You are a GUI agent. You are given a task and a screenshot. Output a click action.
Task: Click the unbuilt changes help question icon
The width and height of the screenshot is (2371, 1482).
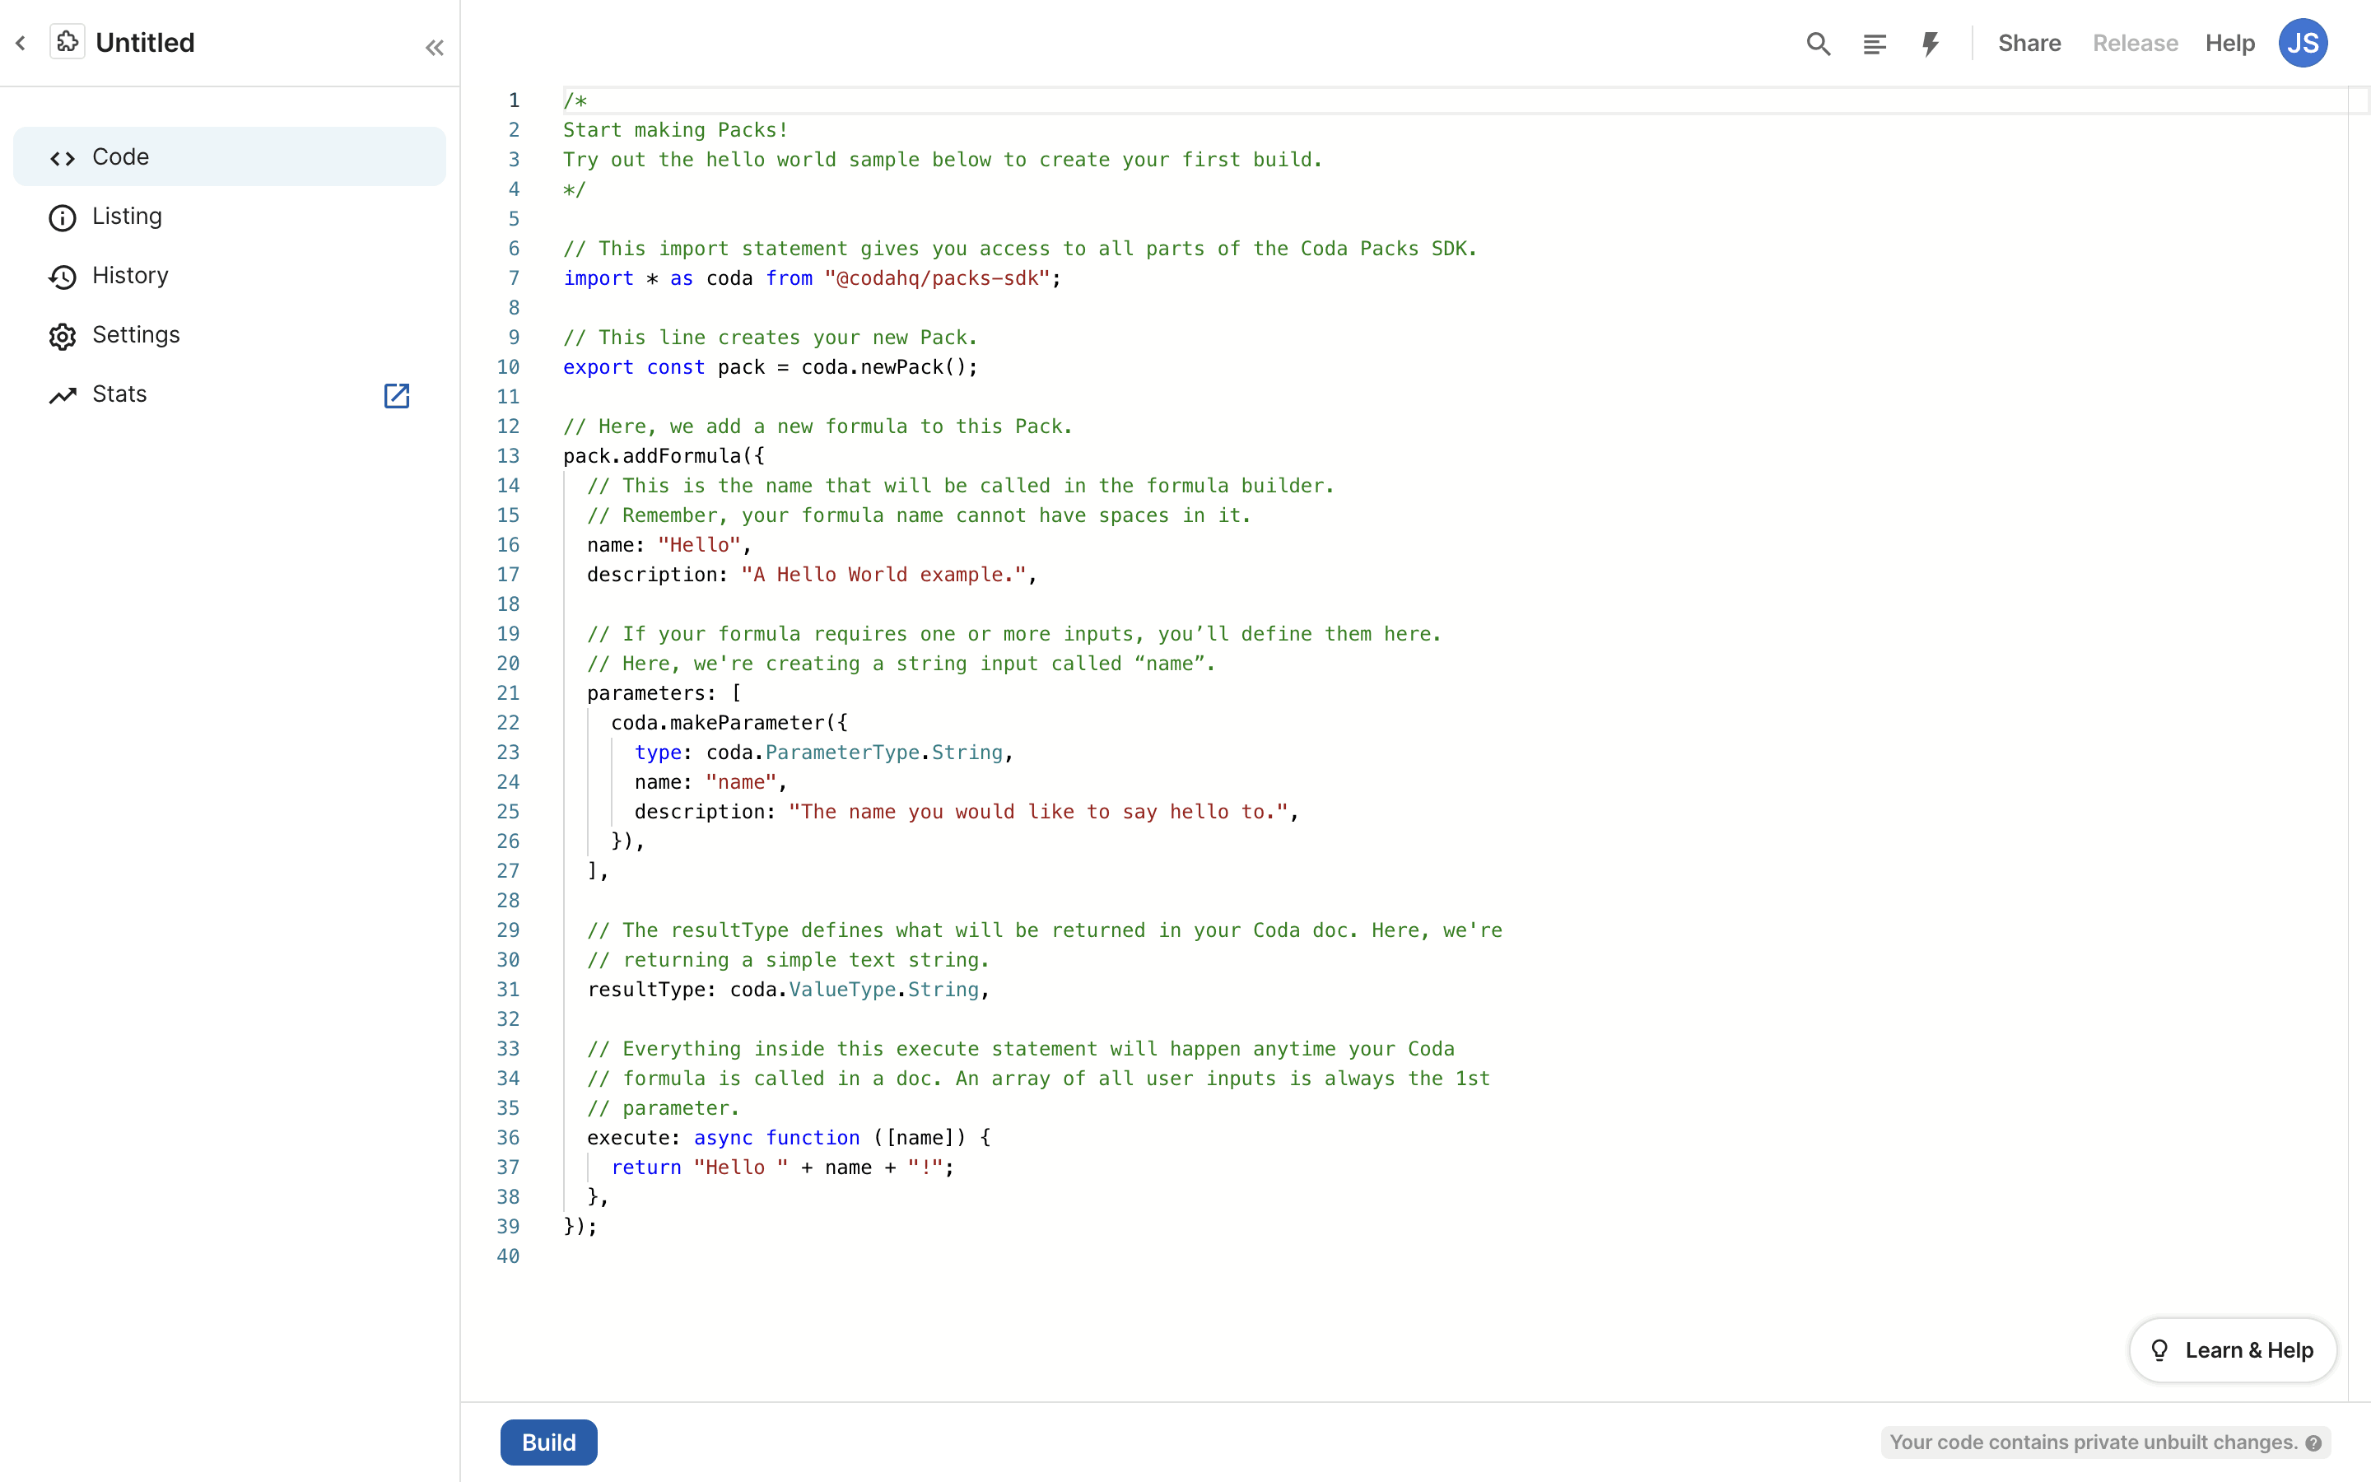tap(2313, 1442)
